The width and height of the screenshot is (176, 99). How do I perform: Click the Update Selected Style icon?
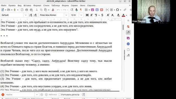point(31,15)
